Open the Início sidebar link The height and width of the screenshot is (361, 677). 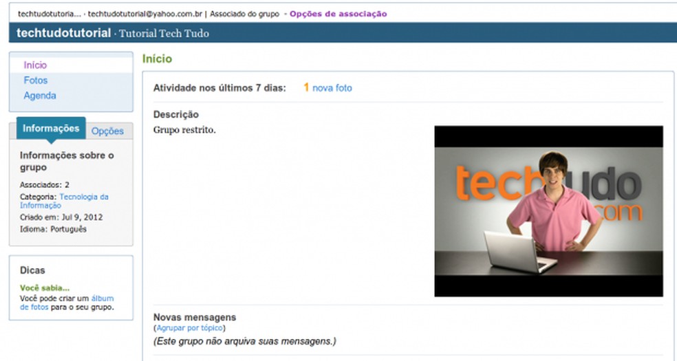35,65
